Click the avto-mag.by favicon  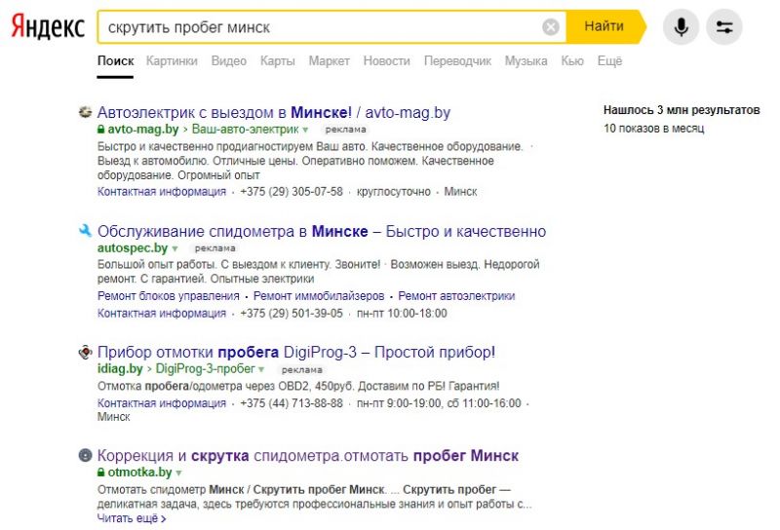coord(86,112)
